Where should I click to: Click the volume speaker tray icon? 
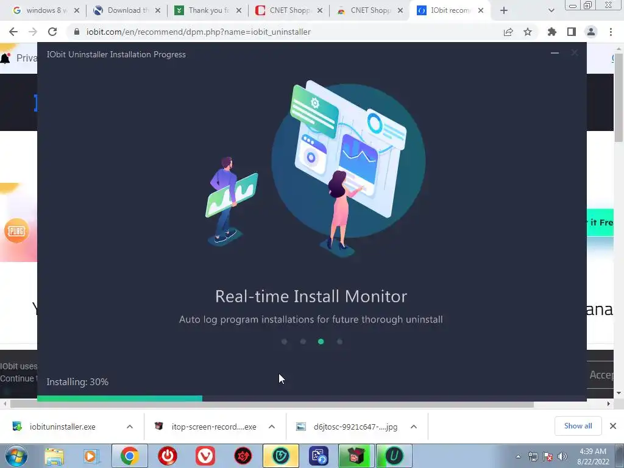pyautogui.click(x=562, y=456)
